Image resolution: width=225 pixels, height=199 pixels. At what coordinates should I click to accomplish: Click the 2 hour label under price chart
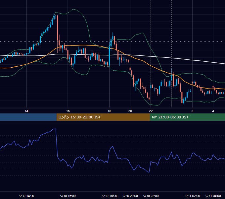pos(192,111)
